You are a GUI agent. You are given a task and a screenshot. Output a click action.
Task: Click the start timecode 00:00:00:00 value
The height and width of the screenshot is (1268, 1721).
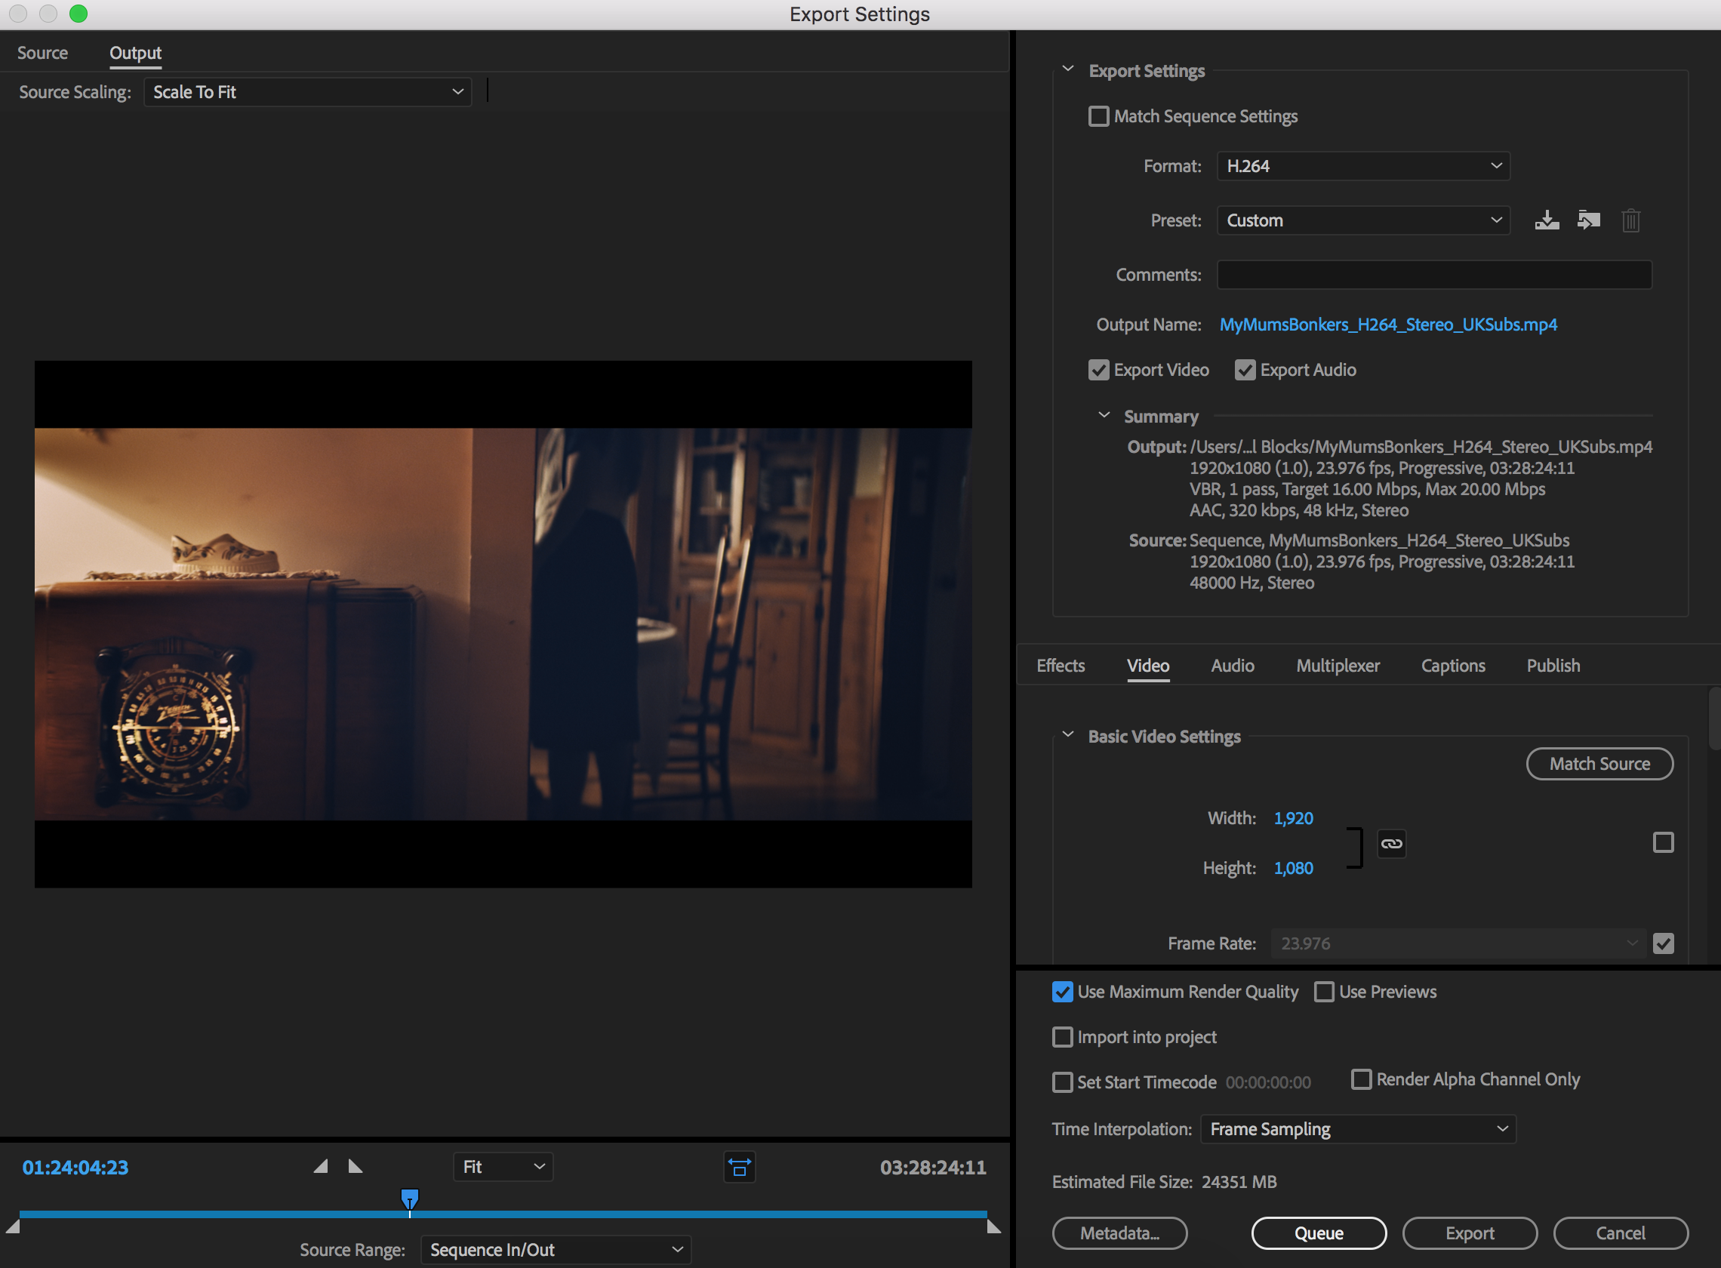1268,1082
